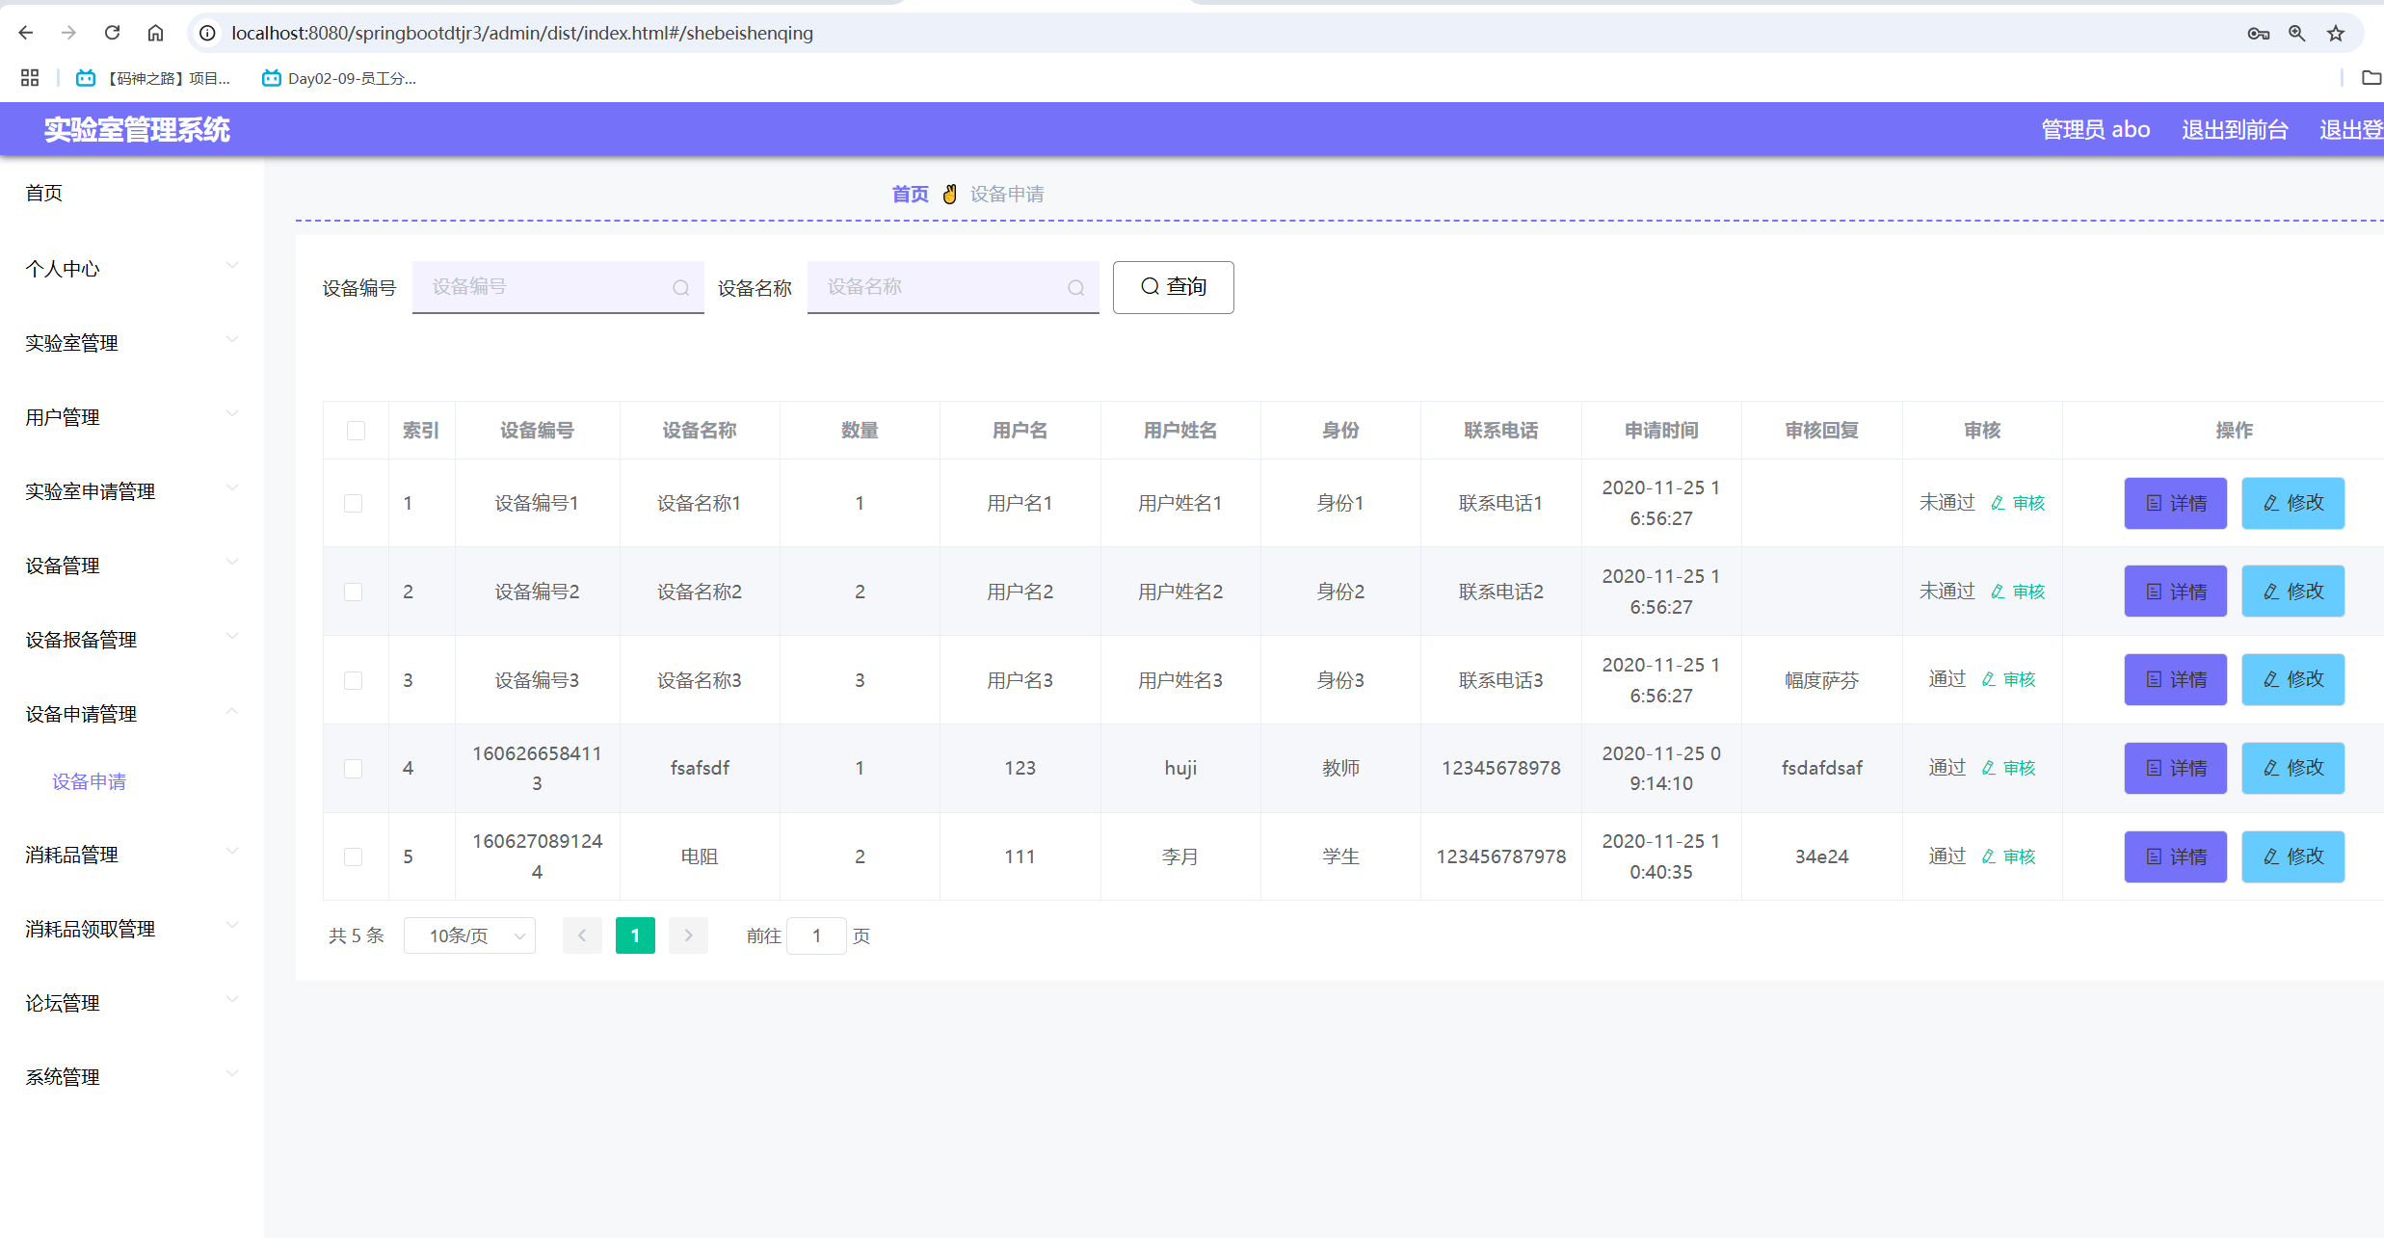The height and width of the screenshot is (1238, 2384).
Task: Click 修改 for 设备编号3 row
Action: tap(2292, 679)
